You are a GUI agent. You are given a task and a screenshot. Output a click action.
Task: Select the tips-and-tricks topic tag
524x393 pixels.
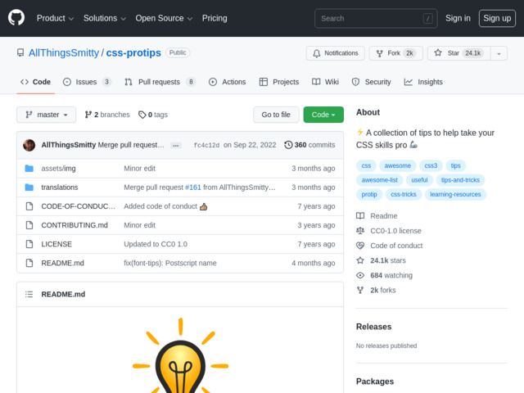(x=460, y=180)
